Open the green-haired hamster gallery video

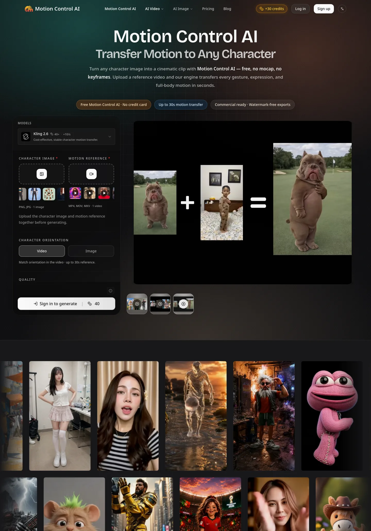[74, 504]
